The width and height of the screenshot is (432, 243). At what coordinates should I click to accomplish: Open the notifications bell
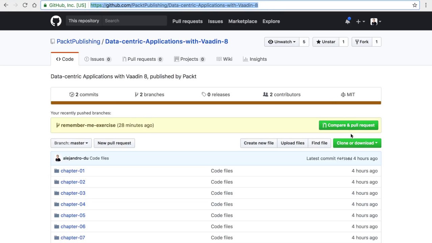(347, 21)
